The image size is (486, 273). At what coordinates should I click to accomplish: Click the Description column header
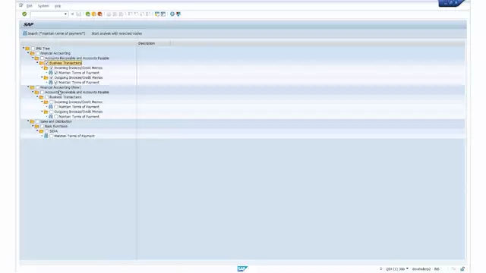153,43
